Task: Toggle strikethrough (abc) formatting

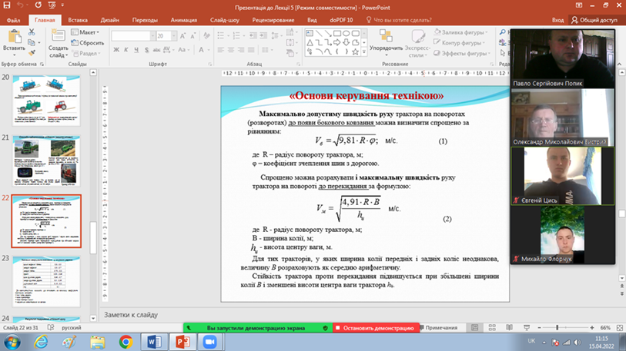Action: pyautogui.click(x=156, y=50)
